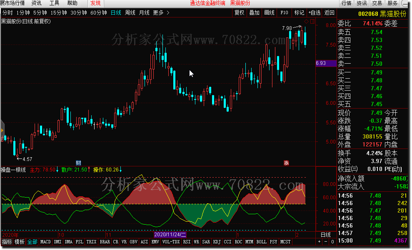
Task: Click the diamond icon above the chart
Action: (x=306, y=21)
